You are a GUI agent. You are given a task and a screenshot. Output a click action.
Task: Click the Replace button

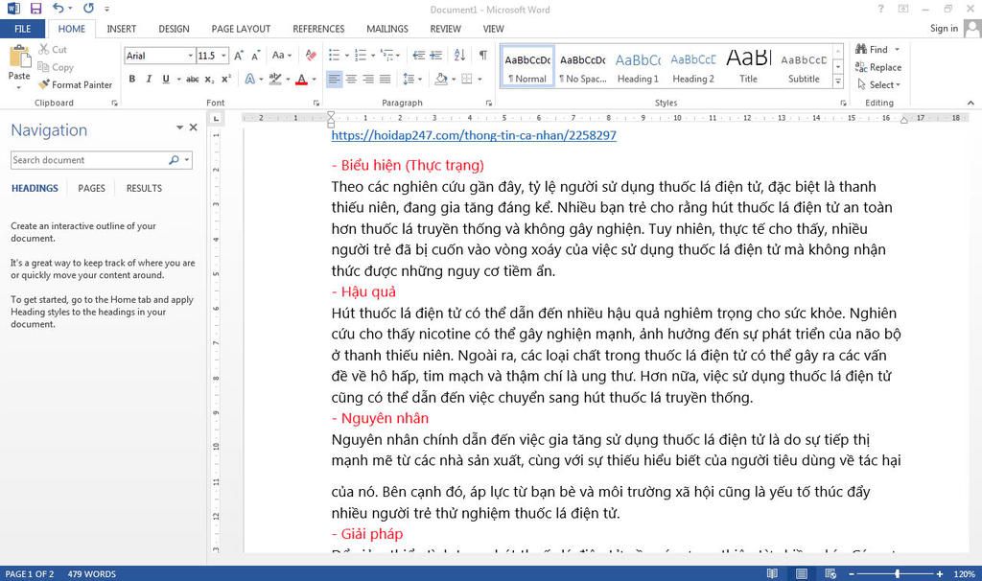pos(877,67)
